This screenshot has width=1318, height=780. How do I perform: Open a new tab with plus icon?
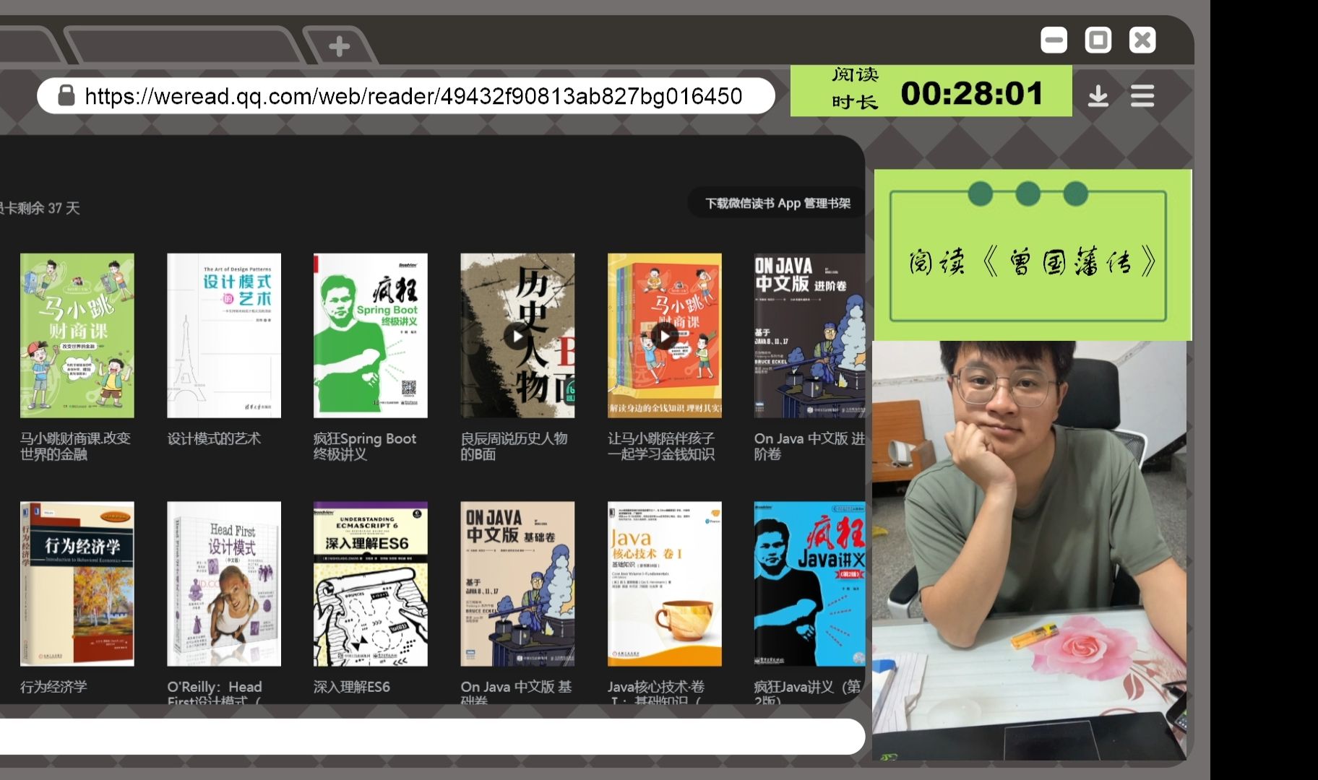click(339, 46)
